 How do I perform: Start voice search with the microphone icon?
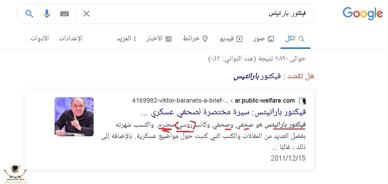(47, 14)
